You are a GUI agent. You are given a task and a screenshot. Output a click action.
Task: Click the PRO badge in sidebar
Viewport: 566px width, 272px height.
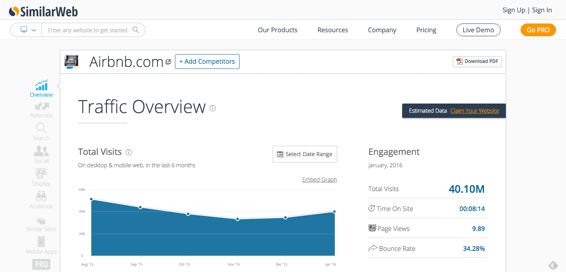(41, 264)
